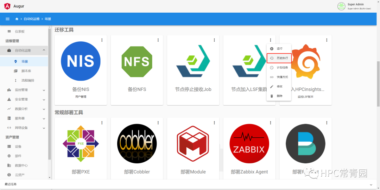Image resolution: width=380 pixels, height=190 pixels.
Task: Click the 用户管理 tag under 备份NIS
Action: [81, 96]
